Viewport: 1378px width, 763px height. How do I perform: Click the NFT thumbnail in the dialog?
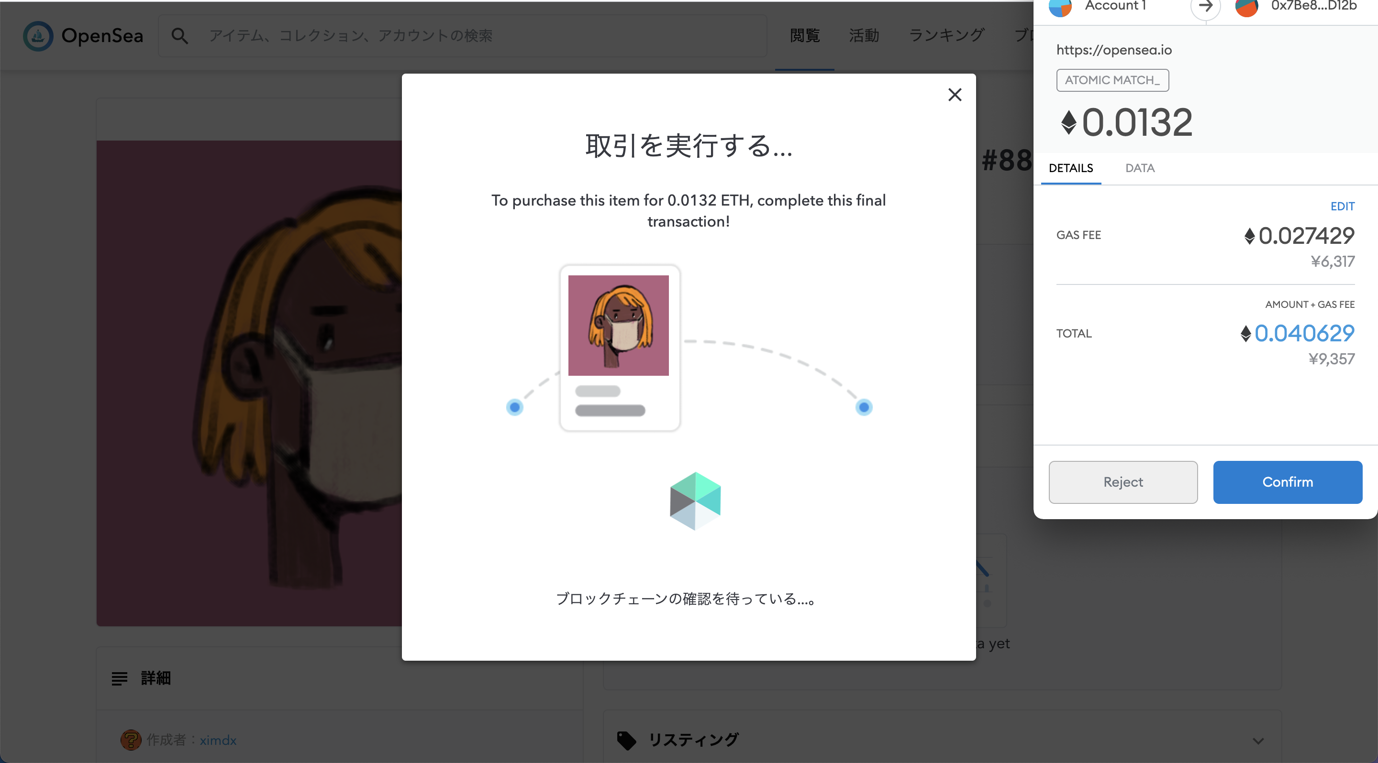(618, 326)
